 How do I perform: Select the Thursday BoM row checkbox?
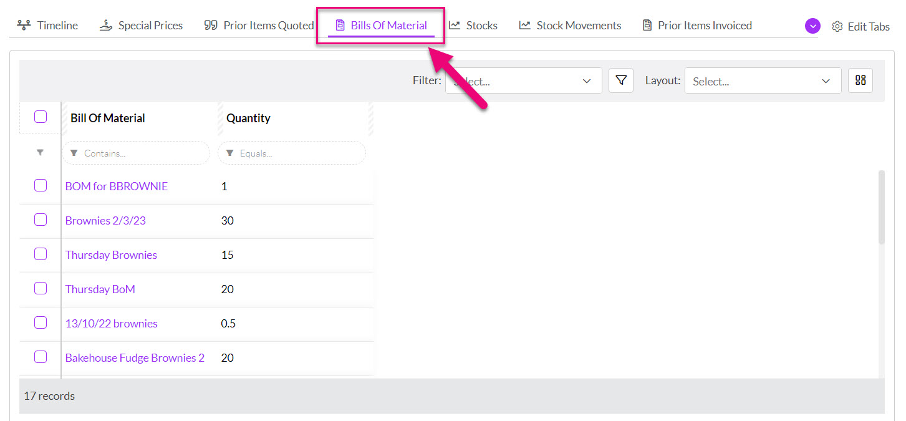41,288
